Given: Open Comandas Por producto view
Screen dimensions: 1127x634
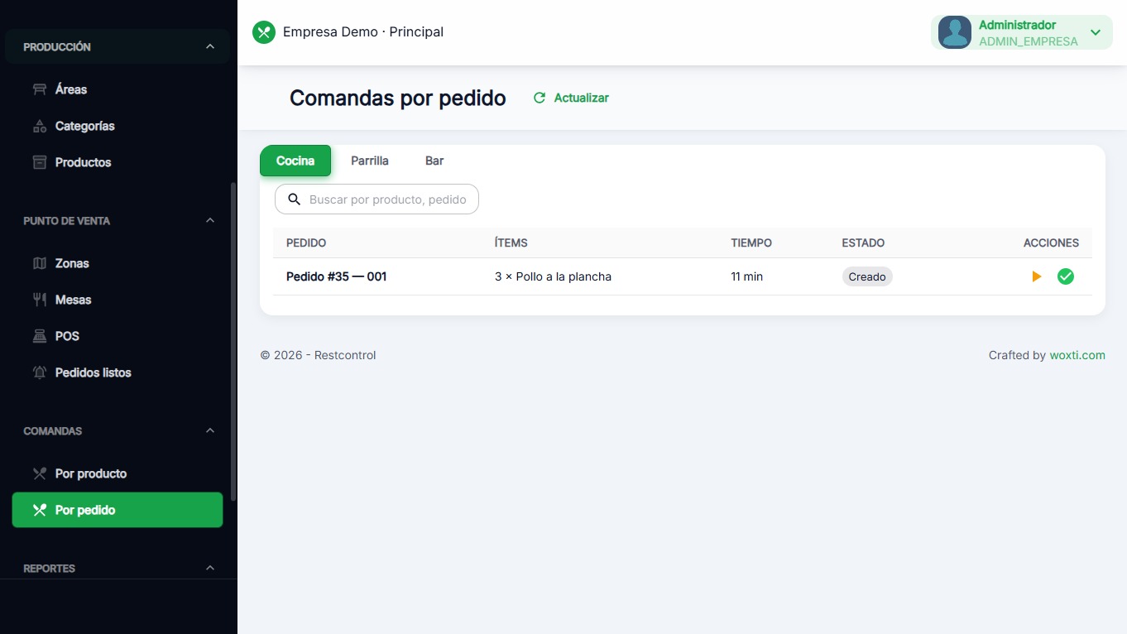Looking at the screenshot, I should click(x=90, y=473).
